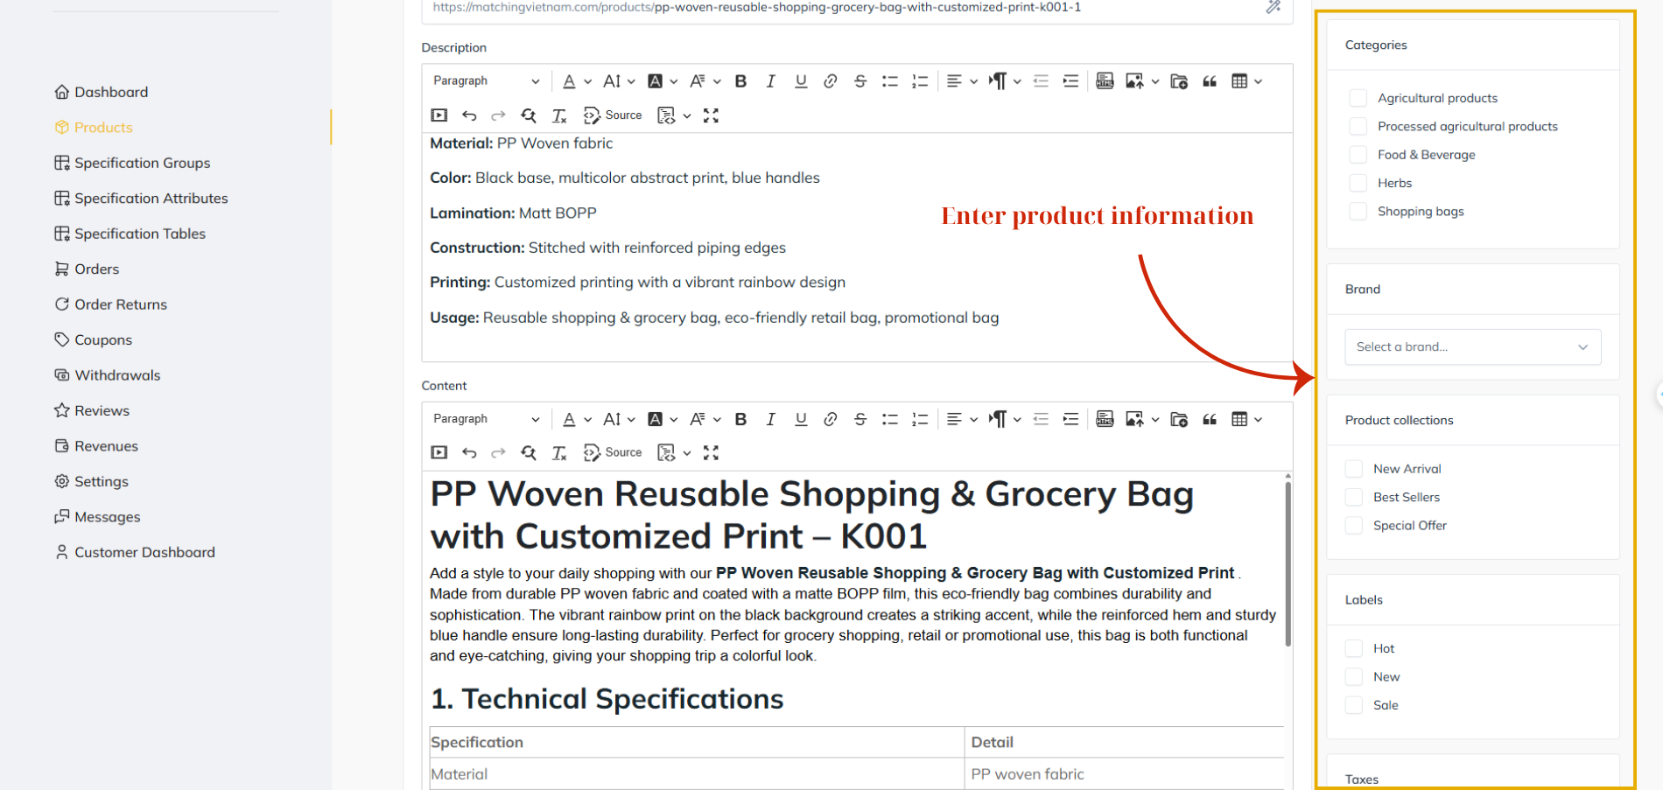Enable the Best Sellers collection checkbox
Viewport: 1663px width, 790px height.
tap(1354, 497)
